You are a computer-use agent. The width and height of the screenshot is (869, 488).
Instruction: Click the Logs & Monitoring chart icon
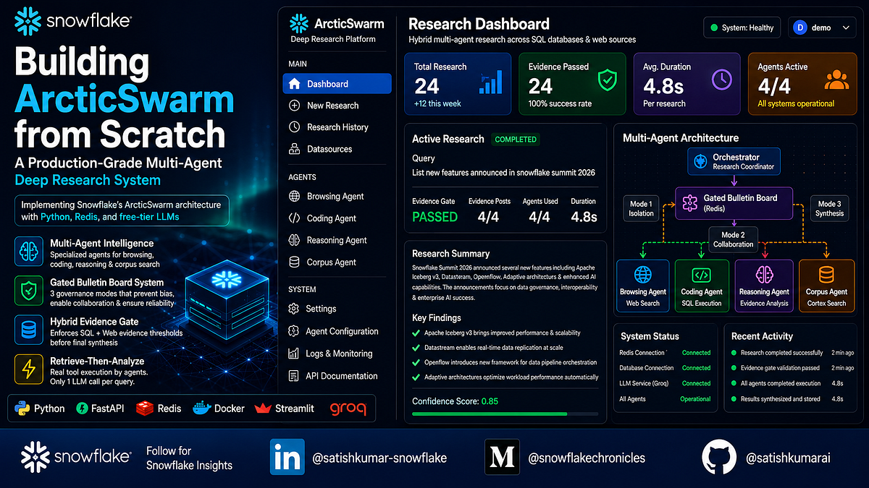[294, 354]
